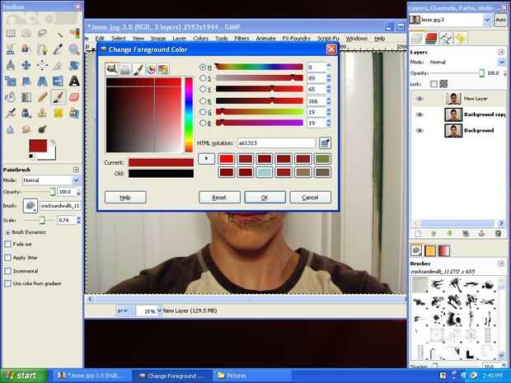Open the Filters menu

point(241,39)
